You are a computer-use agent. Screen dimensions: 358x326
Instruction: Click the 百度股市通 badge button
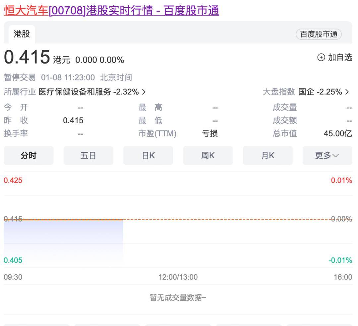(319, 34)
